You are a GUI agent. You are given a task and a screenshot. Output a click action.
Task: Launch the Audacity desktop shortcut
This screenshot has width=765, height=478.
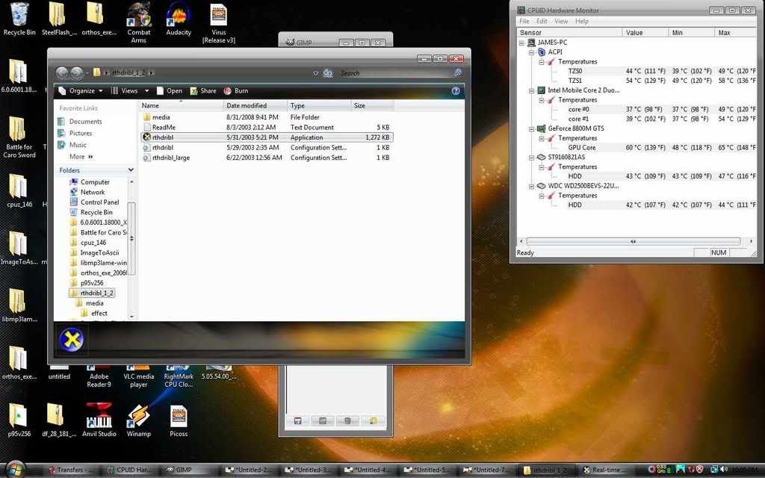point(179,19)
